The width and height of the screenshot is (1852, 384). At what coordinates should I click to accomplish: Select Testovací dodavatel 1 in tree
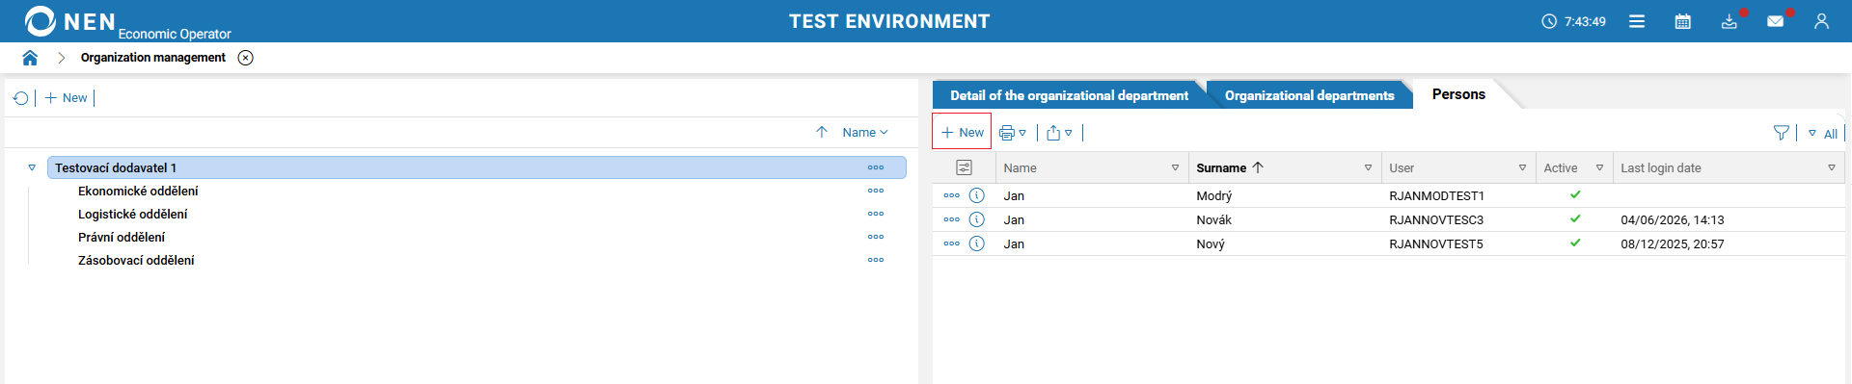click(477, 167)
